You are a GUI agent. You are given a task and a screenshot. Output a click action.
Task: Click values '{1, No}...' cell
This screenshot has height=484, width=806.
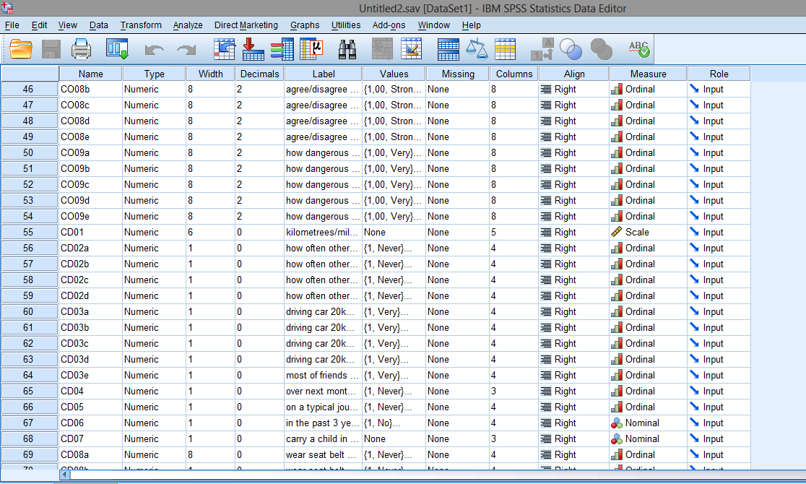[394, 423]
